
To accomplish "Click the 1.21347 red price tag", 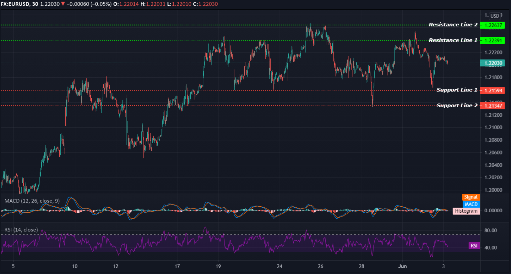I will [x=492, y=106].
